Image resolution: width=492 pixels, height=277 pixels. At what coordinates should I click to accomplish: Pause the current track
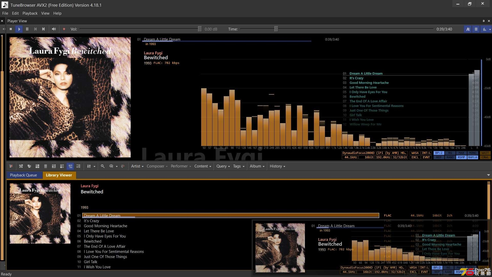[27, 29]
